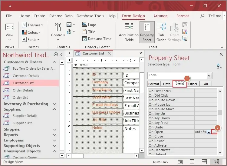Open the Colors theme picker
227x166 pixels.
[x=32, y=32]
